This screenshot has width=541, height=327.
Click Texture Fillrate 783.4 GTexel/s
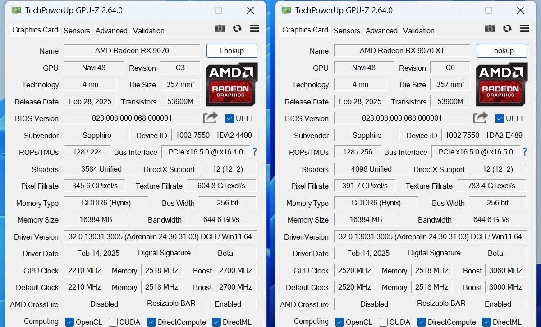[491, 186]
